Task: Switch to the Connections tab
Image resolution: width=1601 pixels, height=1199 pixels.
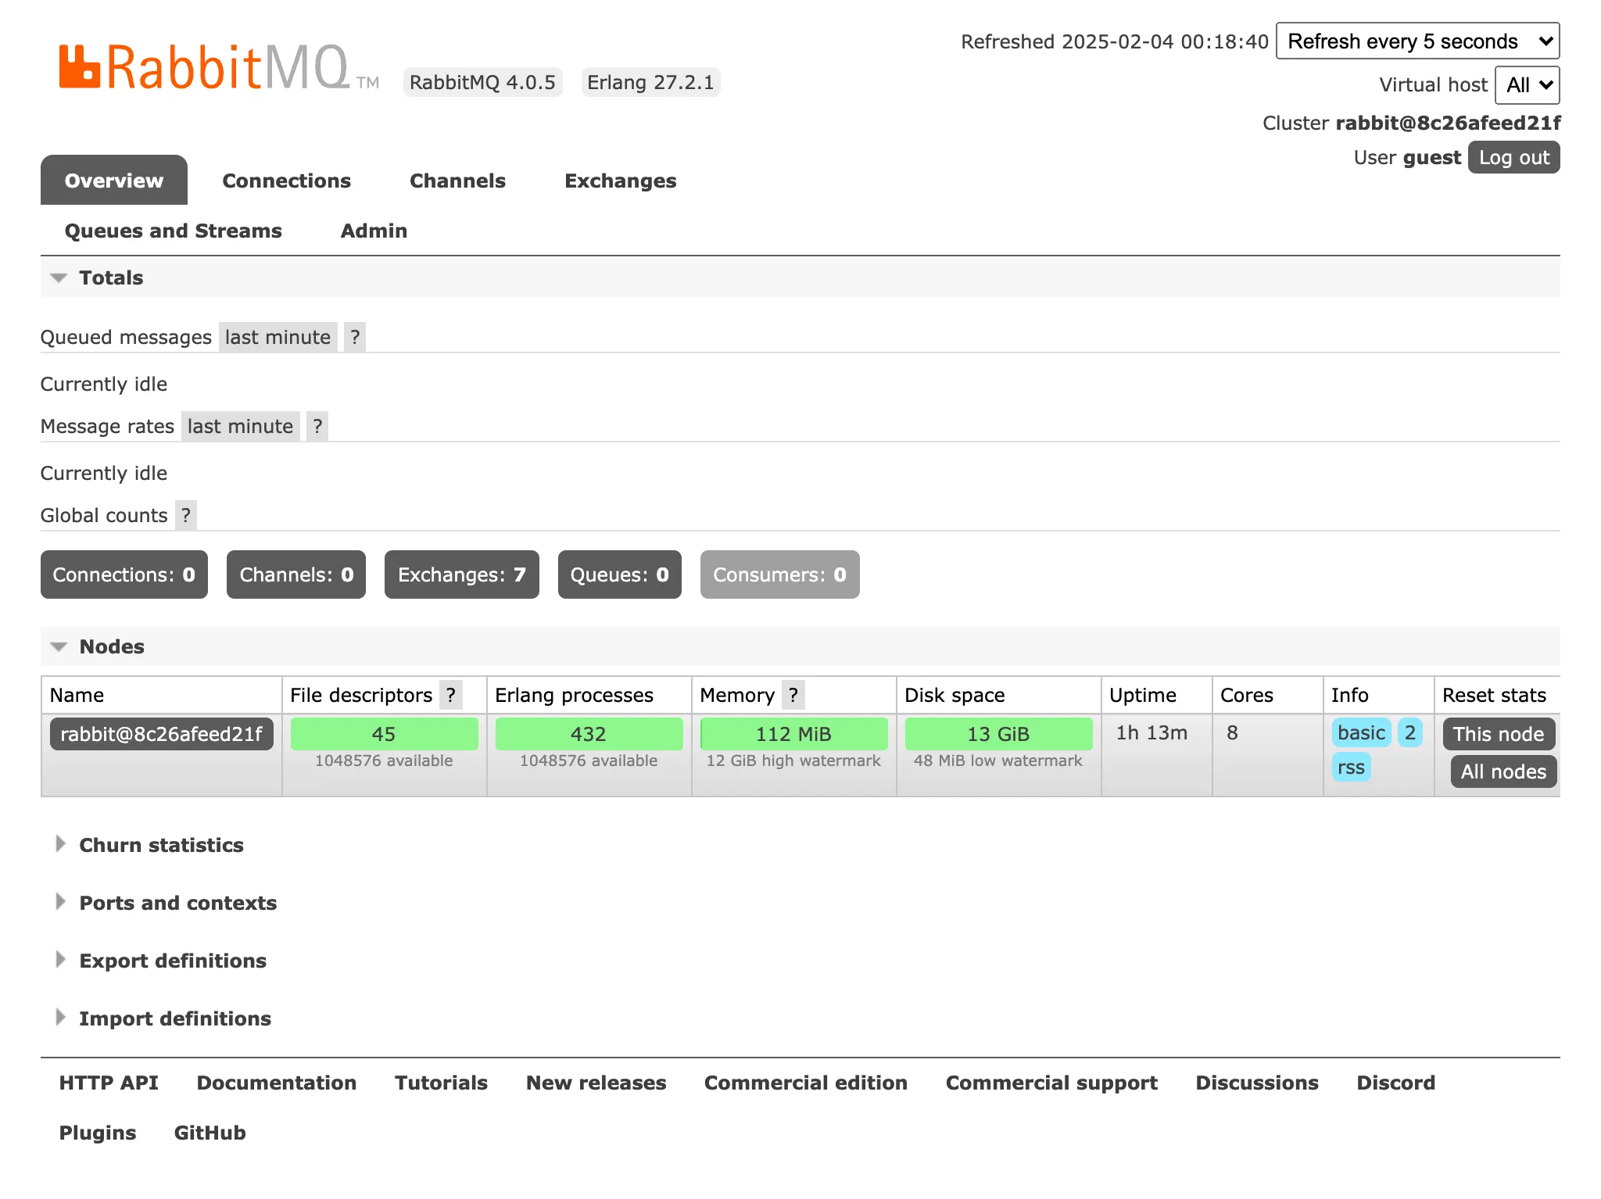Action: coord(286,181)
